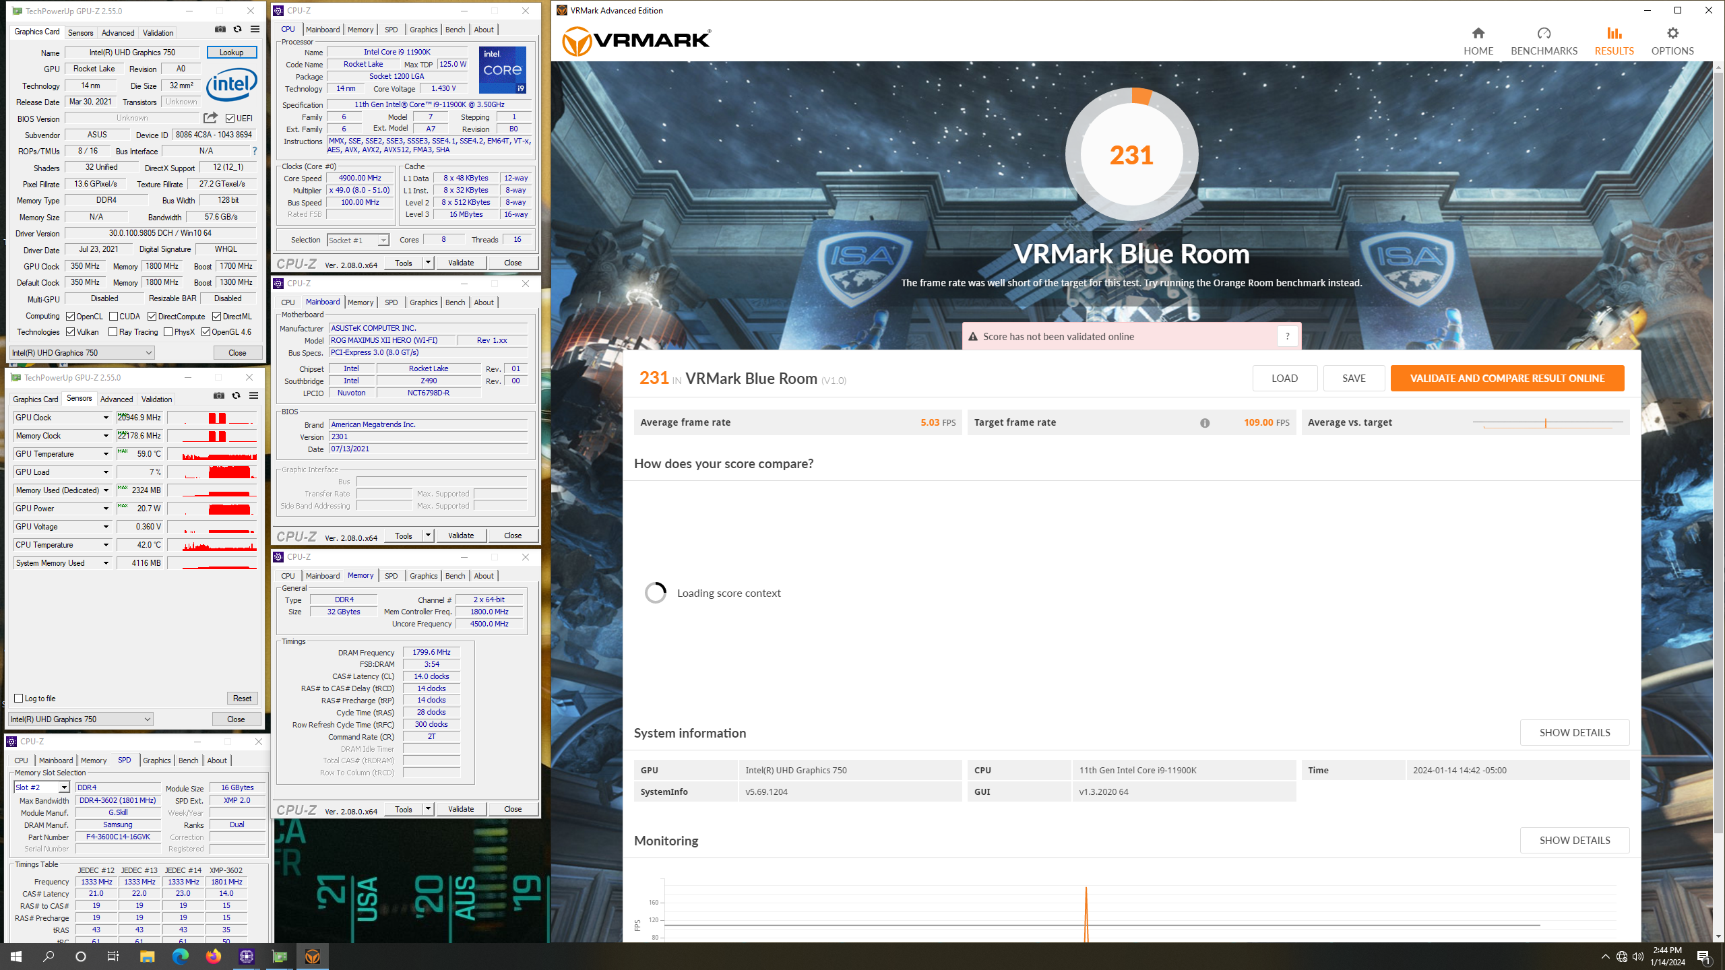Open VRMark RESULTS page
Viewport: 1725px width, 970px height.
[1614, 41]
